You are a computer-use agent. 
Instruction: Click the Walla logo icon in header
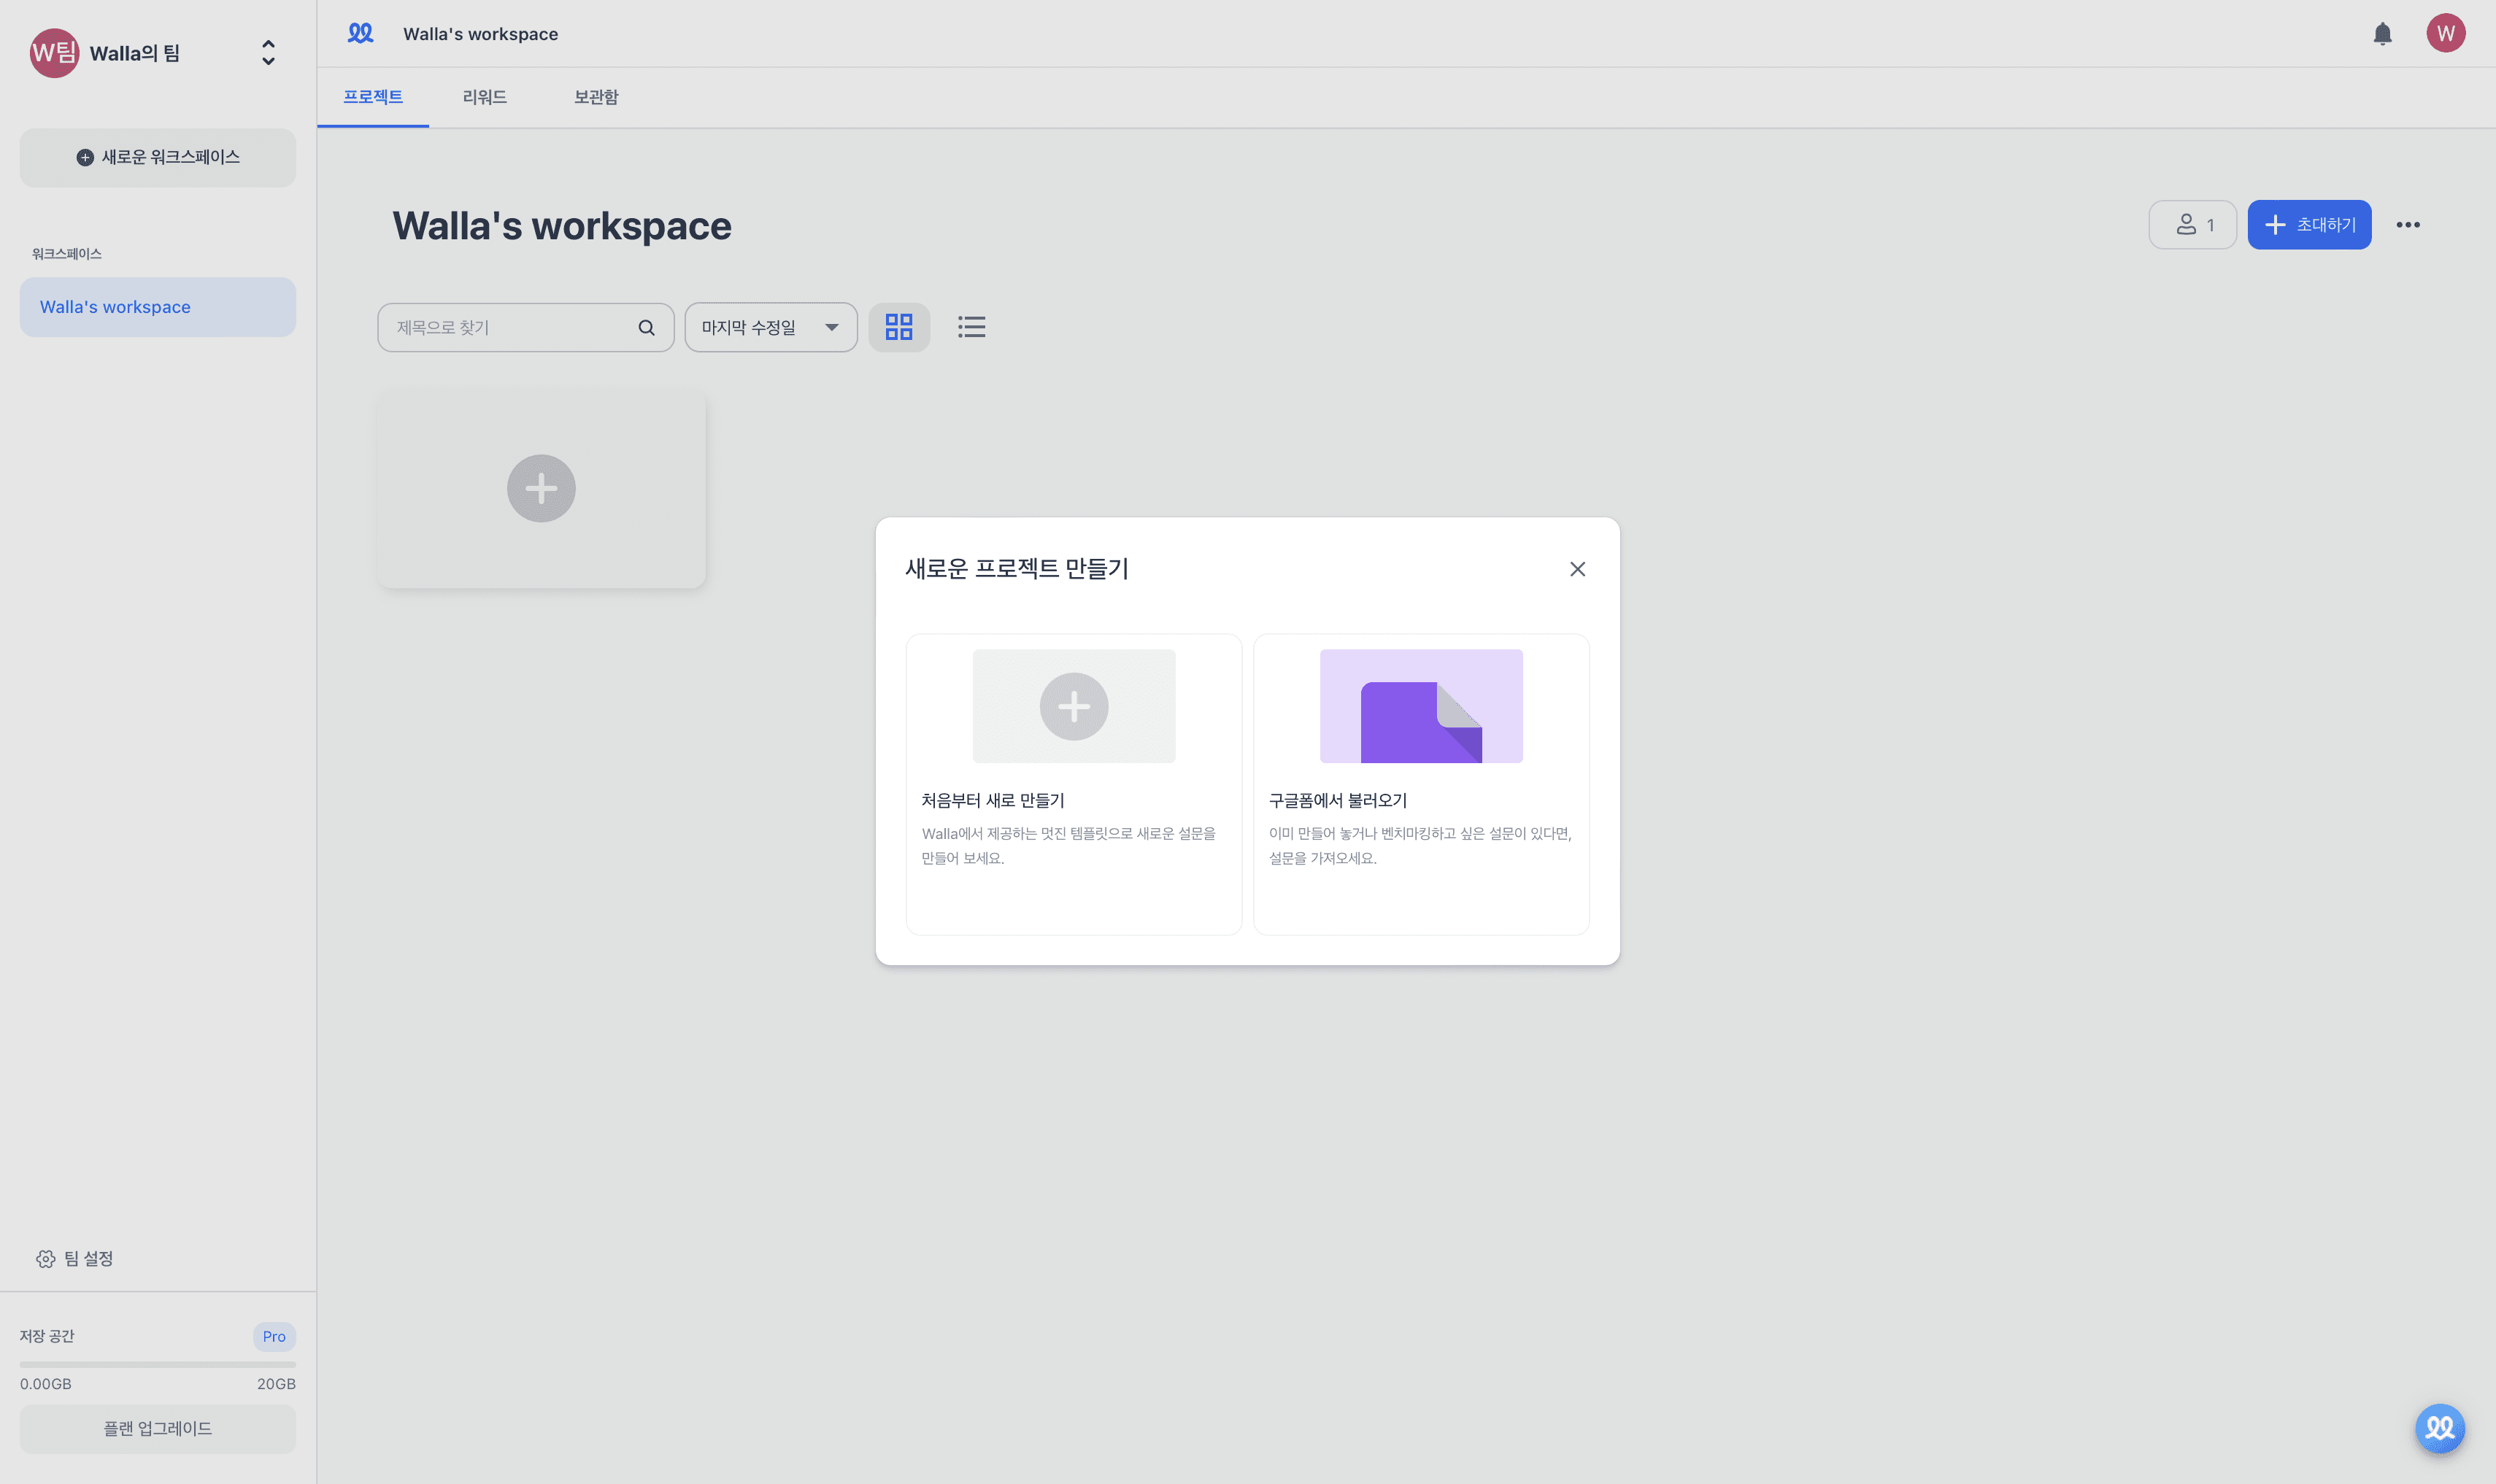pyautogui.click(x=360, y=33)
